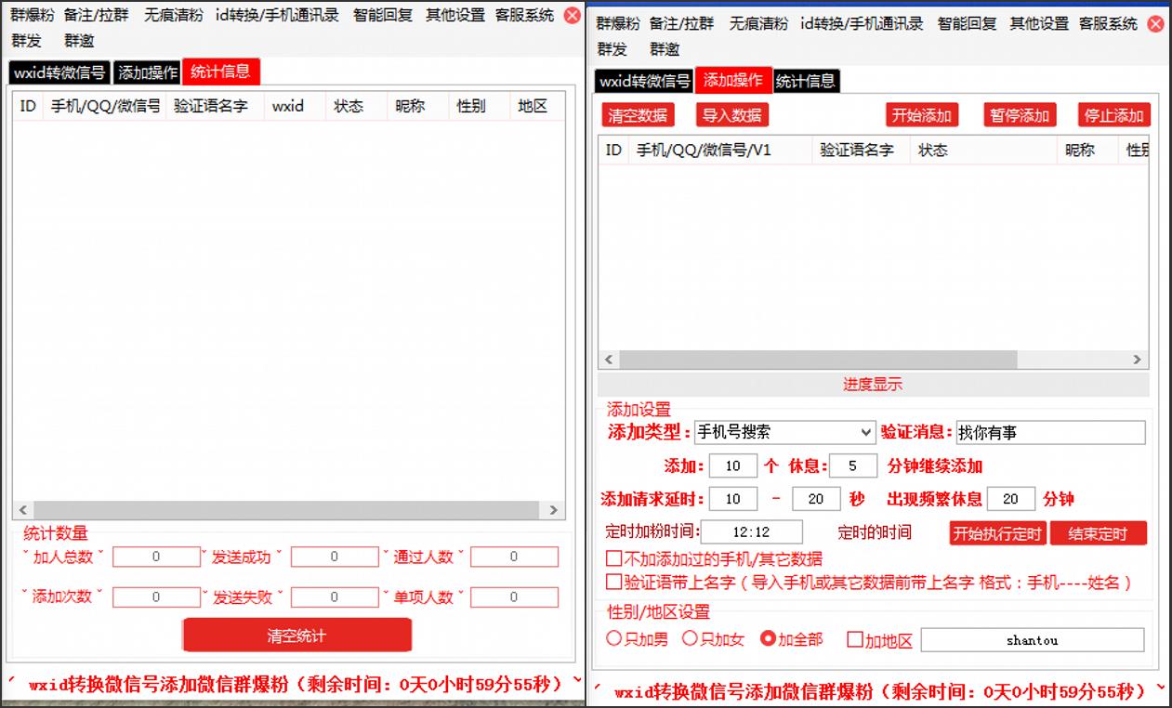Image resolution: width=1172 pixels, height=708 pixels.
Task: Click left scroll arrow in left statistics table
Action: coord(23,510)
